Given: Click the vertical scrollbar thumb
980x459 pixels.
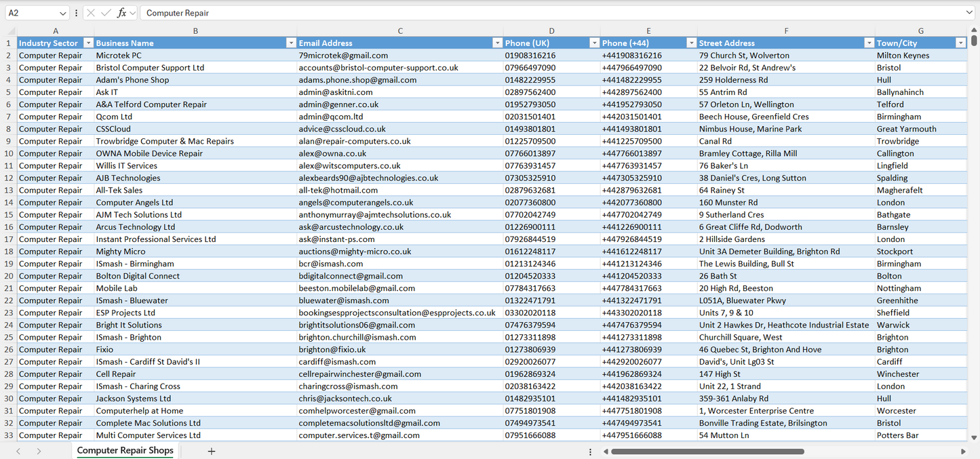Looking at the screenshot, I should pos(975,41).
